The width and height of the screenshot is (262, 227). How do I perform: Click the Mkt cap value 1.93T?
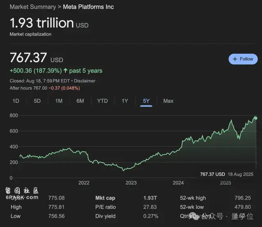[150, 198]
